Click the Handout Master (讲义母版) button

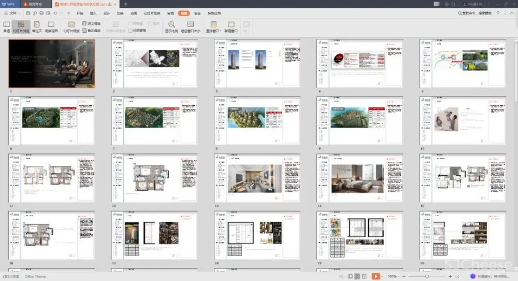pyautogui.click(x=91, y=24)
